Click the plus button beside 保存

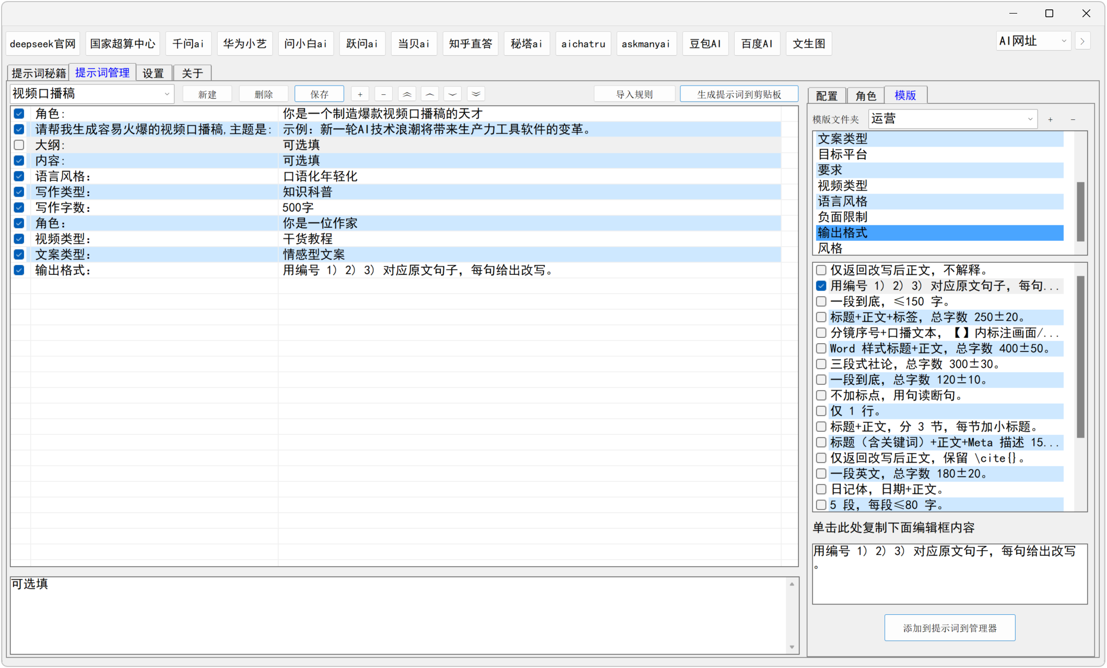(x=360, y=94)
